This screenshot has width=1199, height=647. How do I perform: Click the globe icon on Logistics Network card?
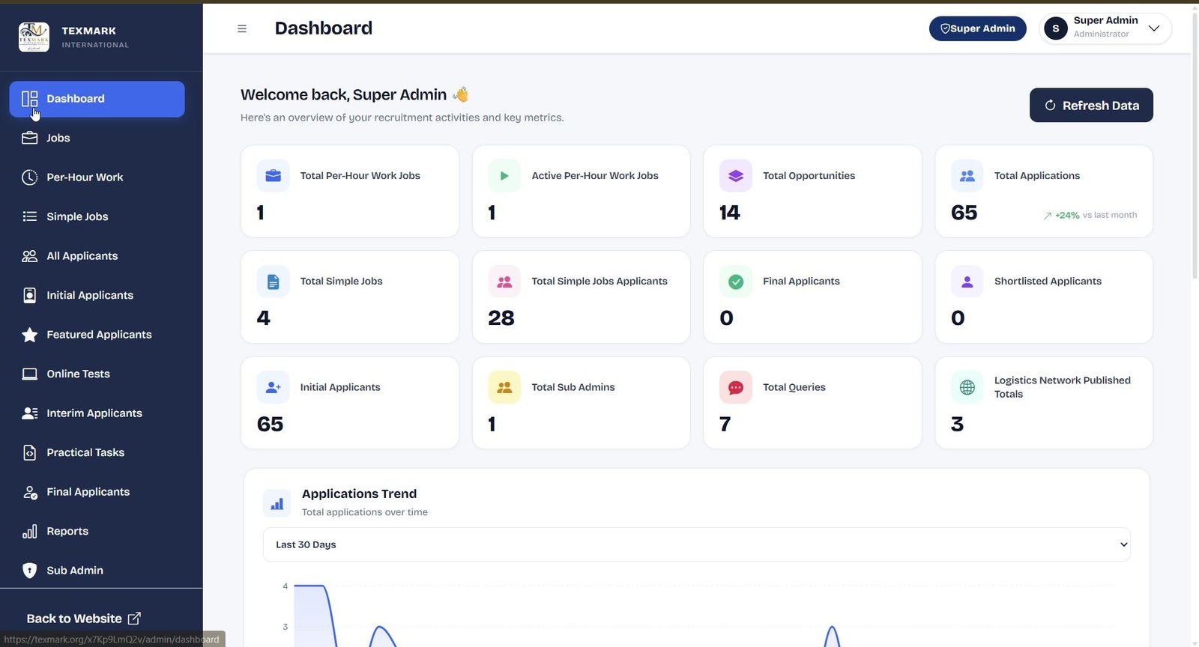coord(967,387)
